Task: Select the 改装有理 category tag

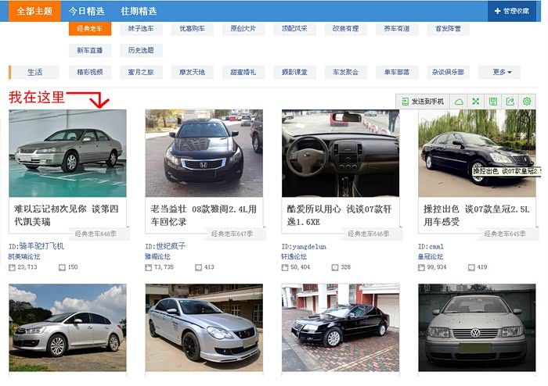Action: point(346,29)
